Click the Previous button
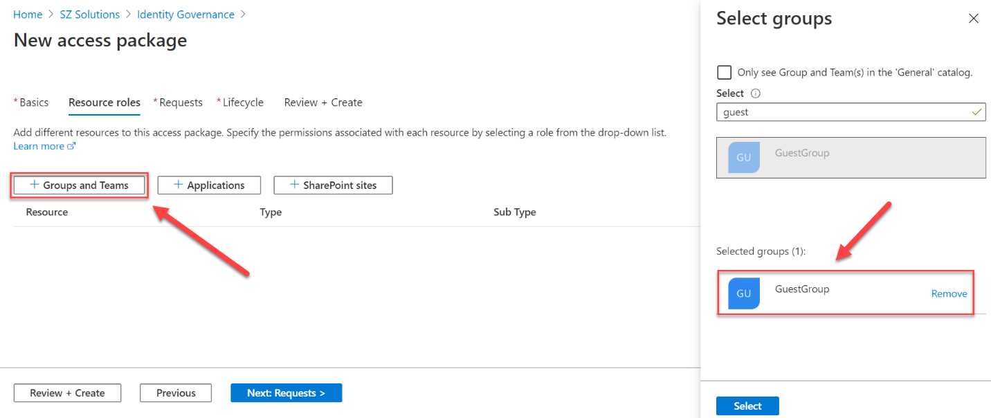This screenshot has width=991, height=418. [x=175, y=392]
